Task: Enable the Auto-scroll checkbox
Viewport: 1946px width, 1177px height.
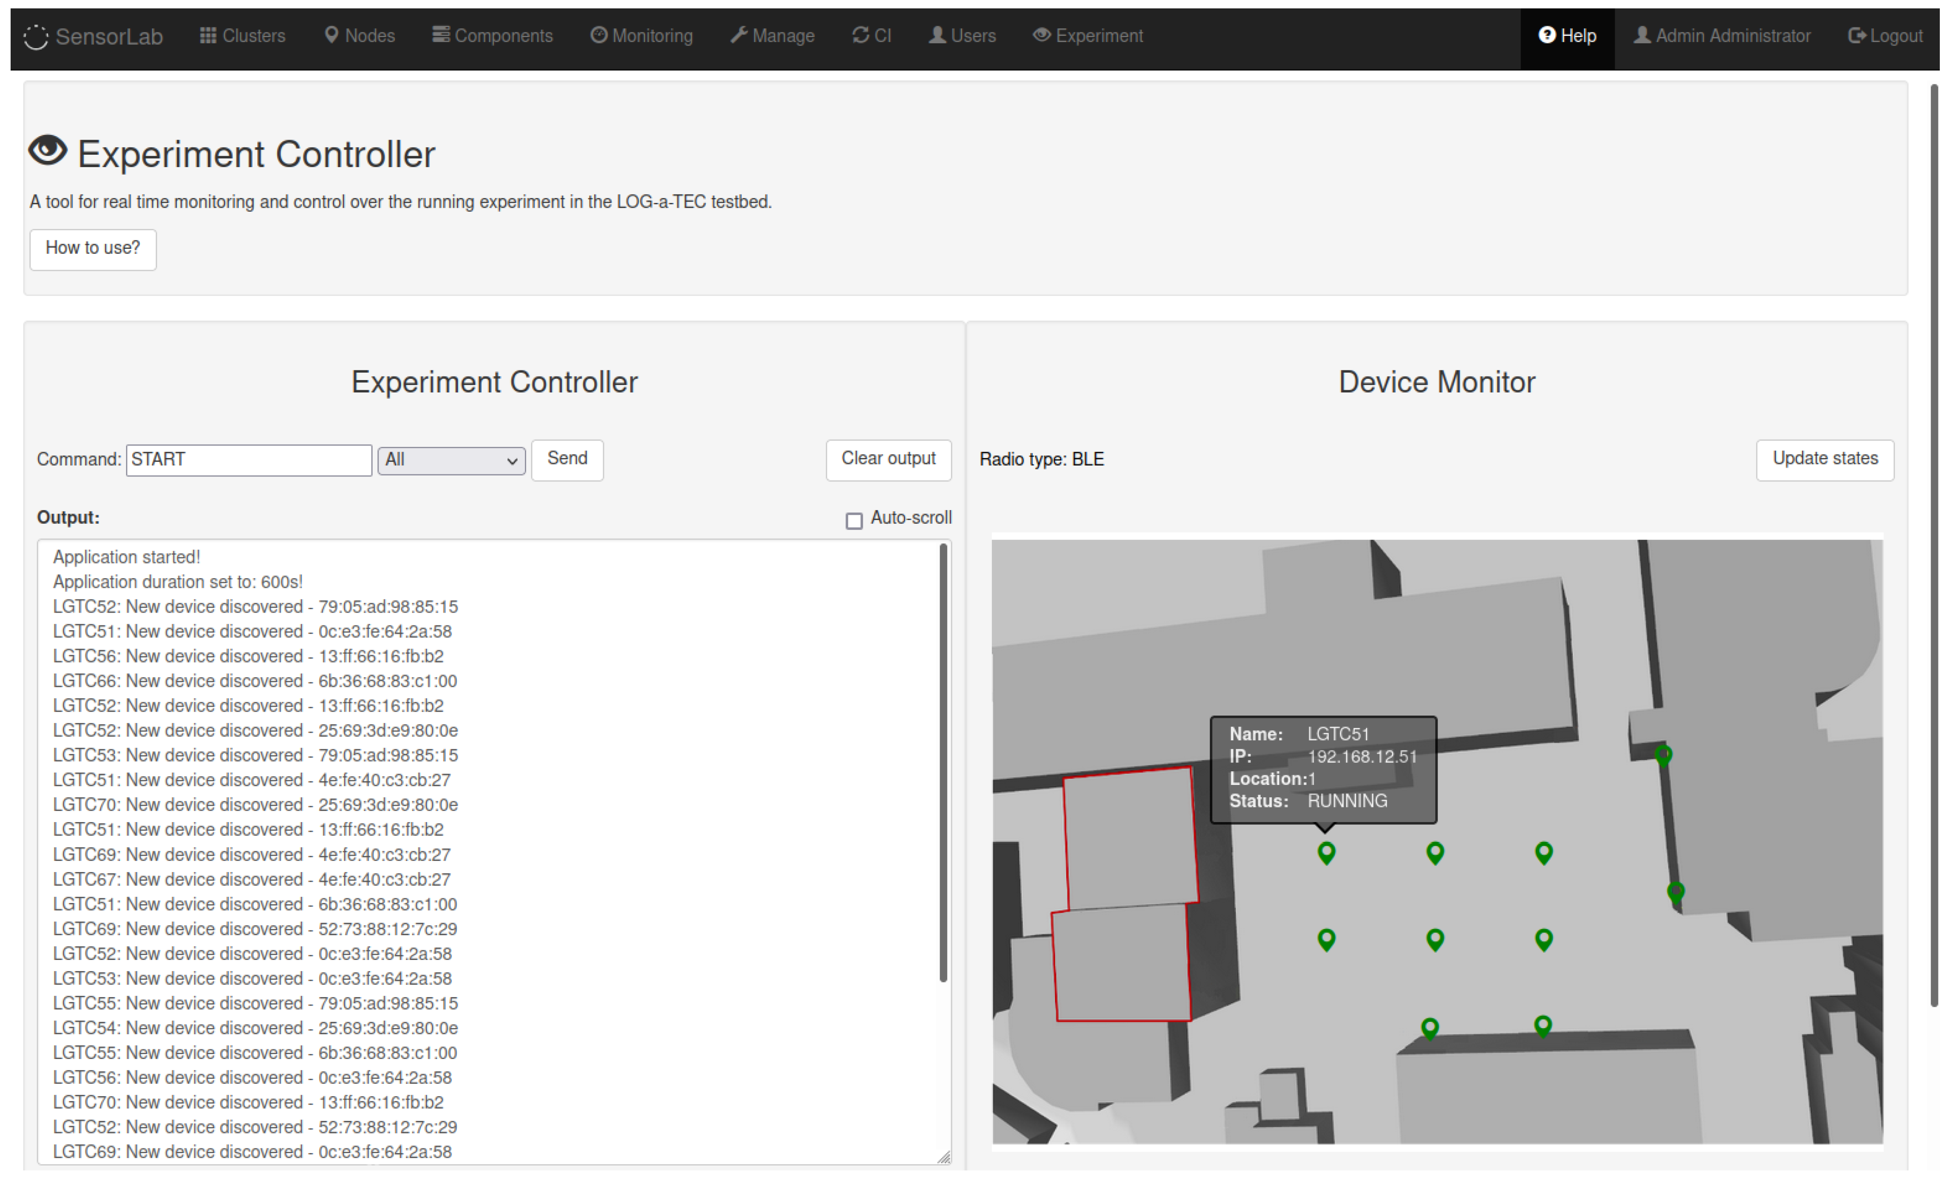Action: [854, 520]
